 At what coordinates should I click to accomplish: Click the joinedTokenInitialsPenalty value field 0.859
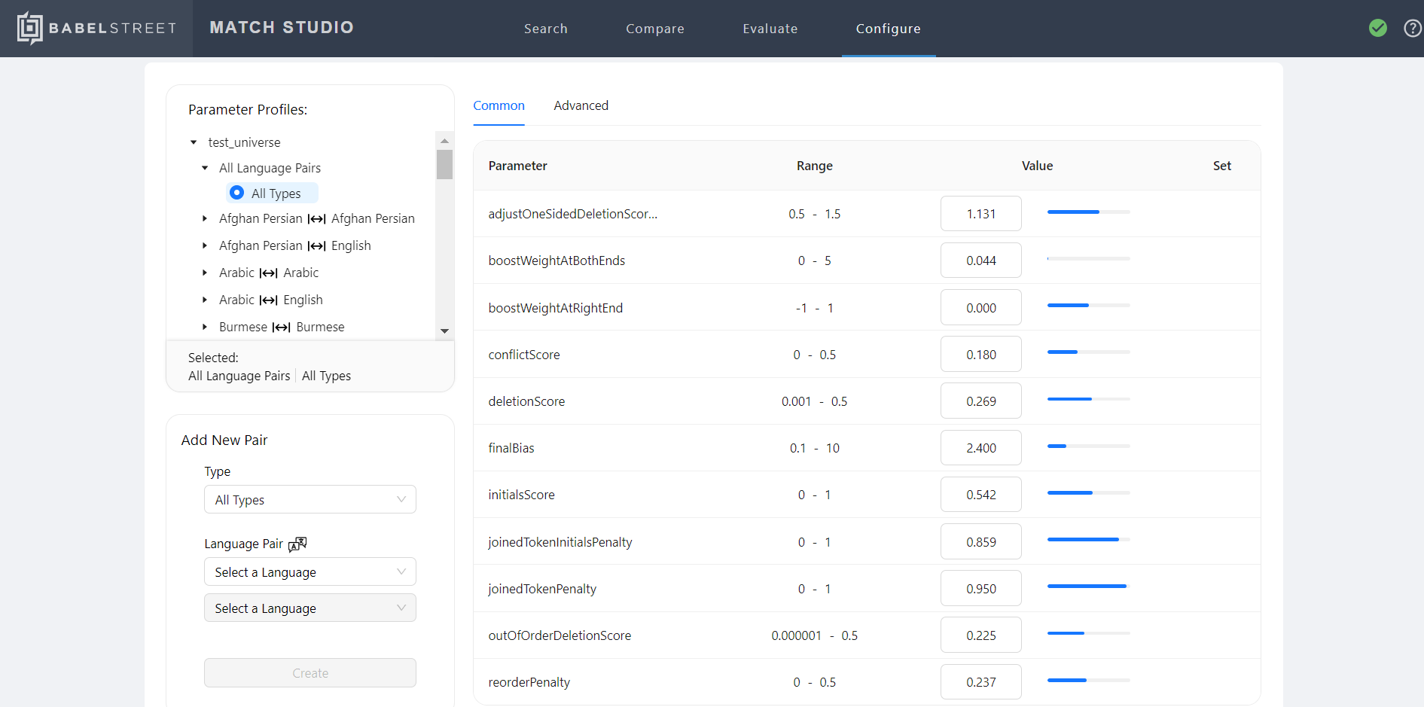coord(981,541)
